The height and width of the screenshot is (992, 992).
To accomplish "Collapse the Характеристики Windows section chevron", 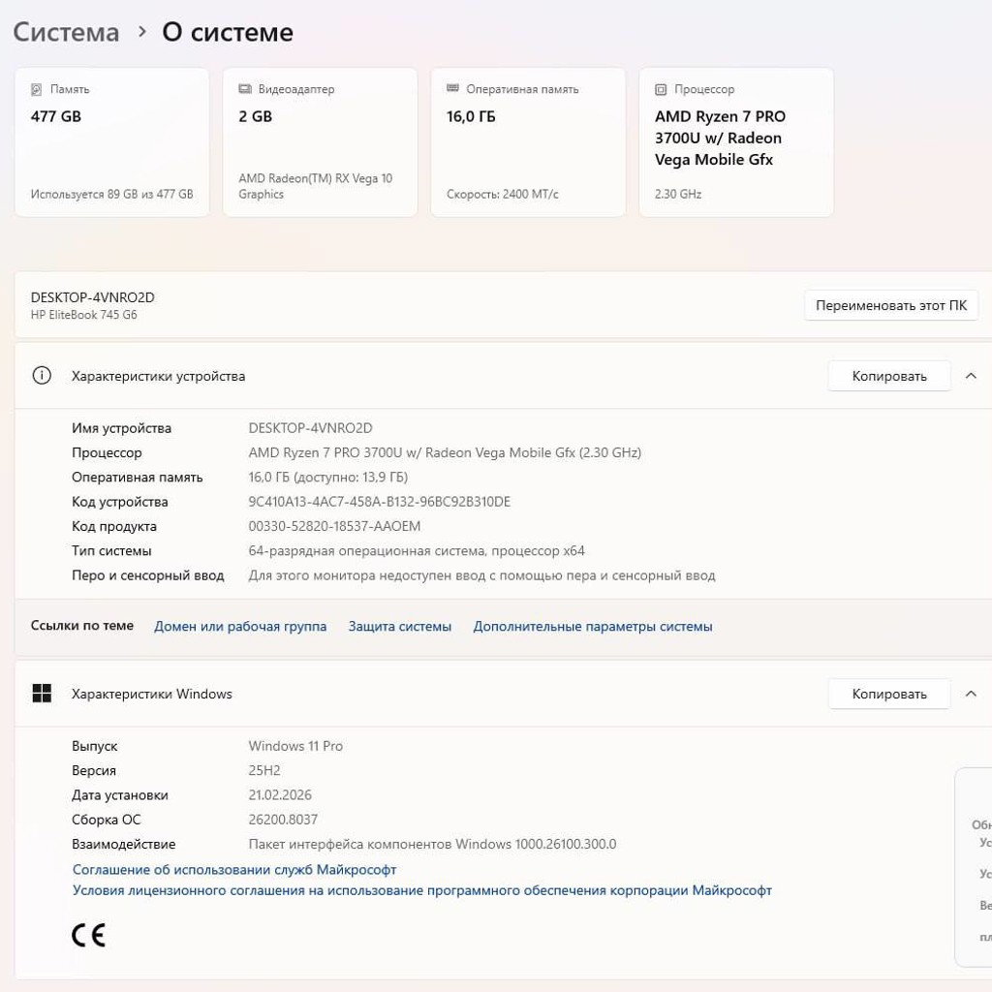I will pos(971,694).
